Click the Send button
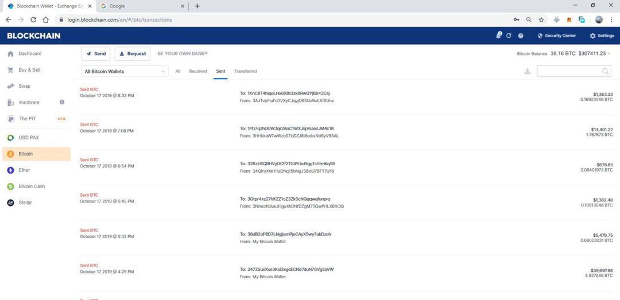 point(96,54)
